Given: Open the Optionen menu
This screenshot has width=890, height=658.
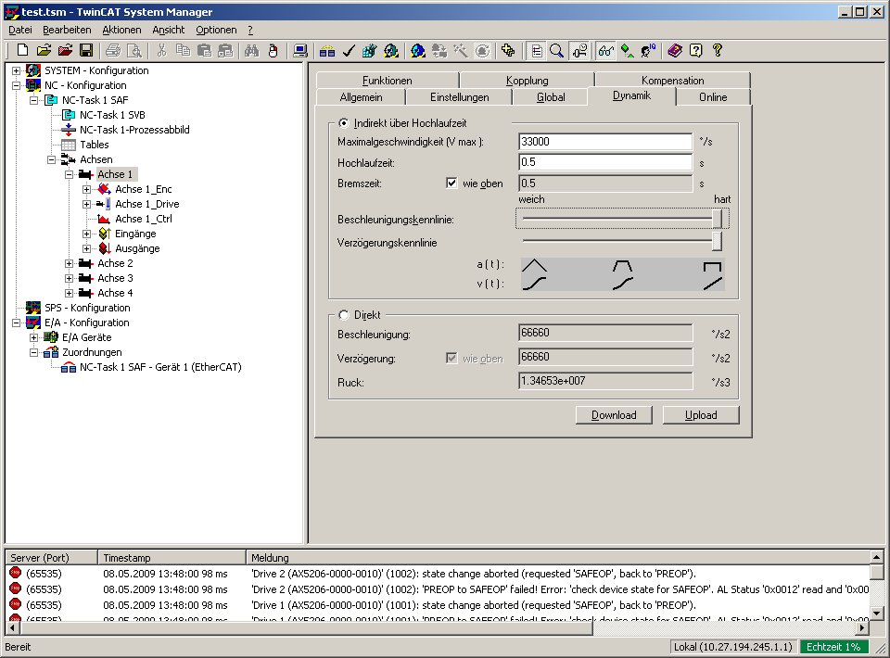Looking at the screenshot, I should click(216, 30).
